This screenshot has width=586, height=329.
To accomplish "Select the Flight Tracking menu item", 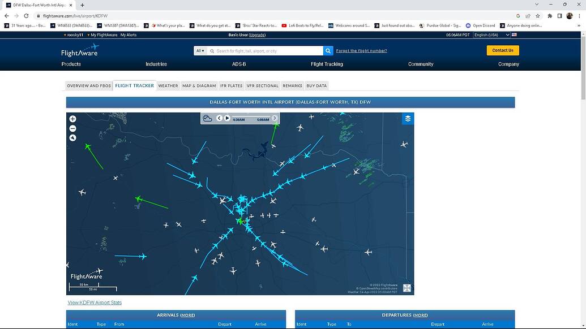I will [327, 64].
